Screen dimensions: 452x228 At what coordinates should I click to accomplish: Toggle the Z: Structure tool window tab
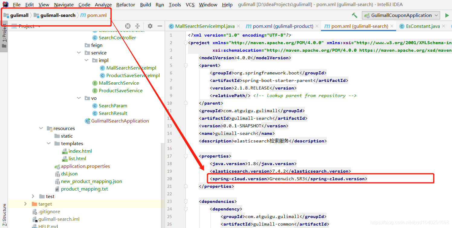[x=4, y=215]
